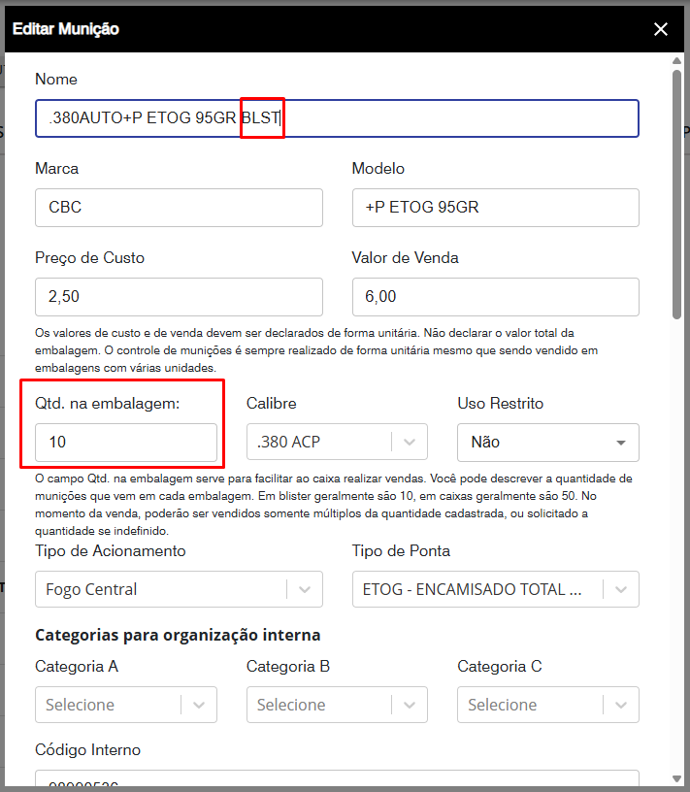Screen dimensions: 690x792
Task: Click the Categoria C chevron icon
Action: point(621,705)
